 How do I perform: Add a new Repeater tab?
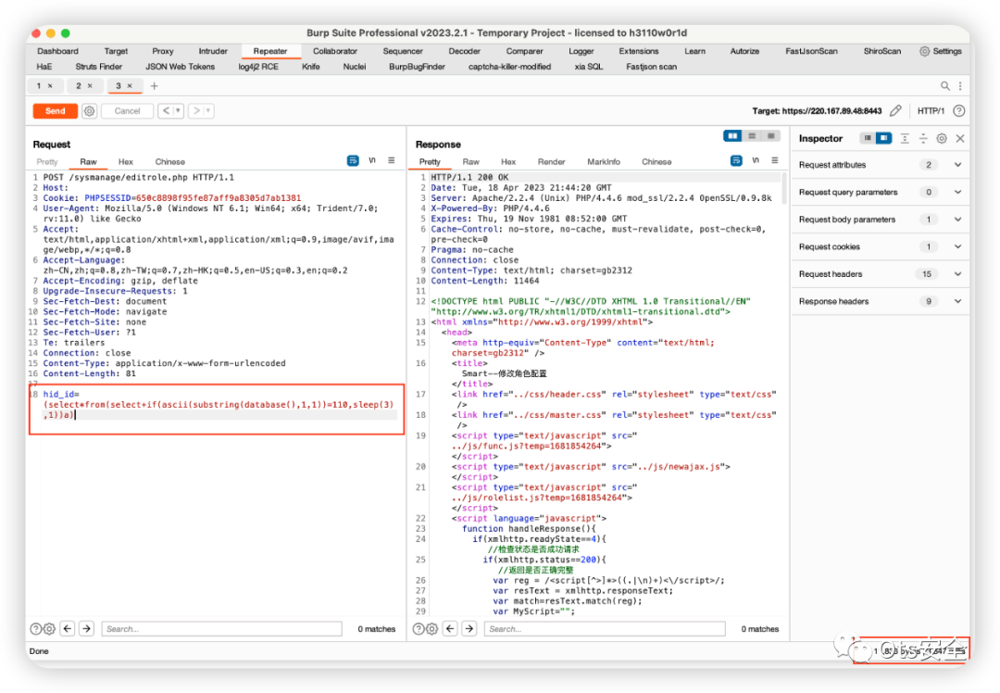coord(154,85)
